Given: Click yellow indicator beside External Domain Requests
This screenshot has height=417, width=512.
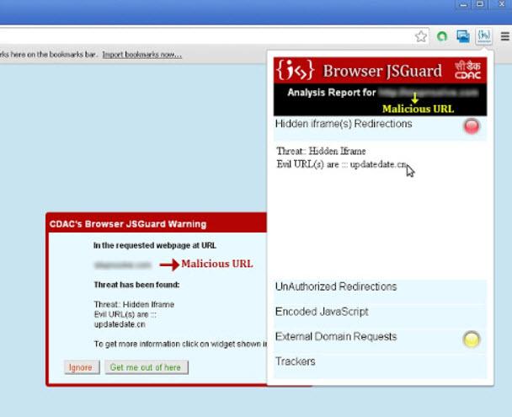Looking at the screenshot, I should [x=472, y=339].
